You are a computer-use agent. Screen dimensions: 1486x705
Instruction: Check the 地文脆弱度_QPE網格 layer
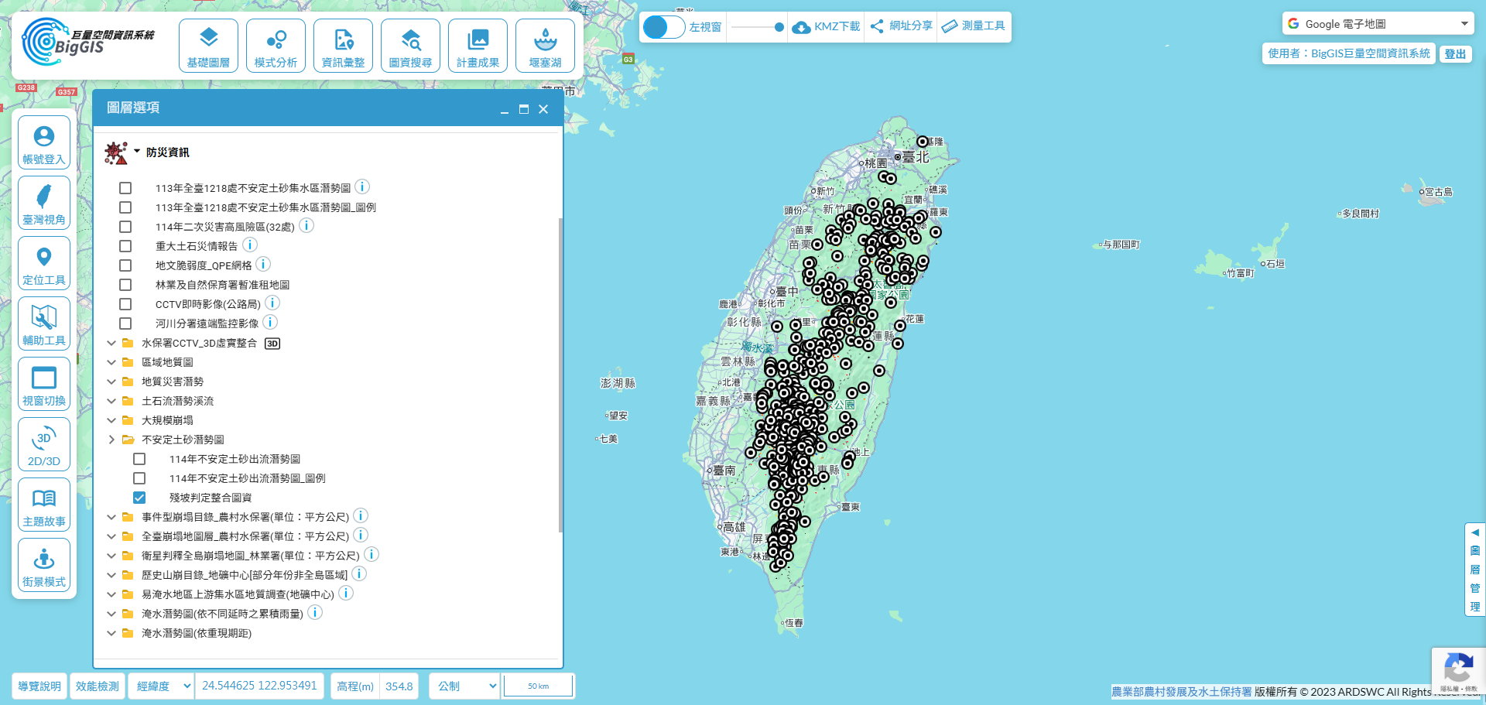coord(125,265)
